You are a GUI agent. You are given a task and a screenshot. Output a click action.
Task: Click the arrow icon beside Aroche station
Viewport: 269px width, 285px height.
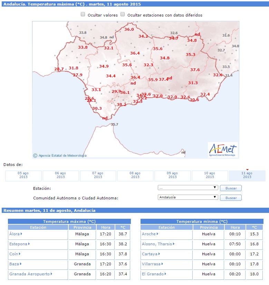[x=157, y=234]
